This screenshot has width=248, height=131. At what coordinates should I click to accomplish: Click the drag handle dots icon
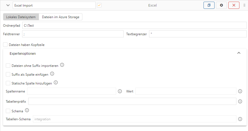tap(244, 5)
